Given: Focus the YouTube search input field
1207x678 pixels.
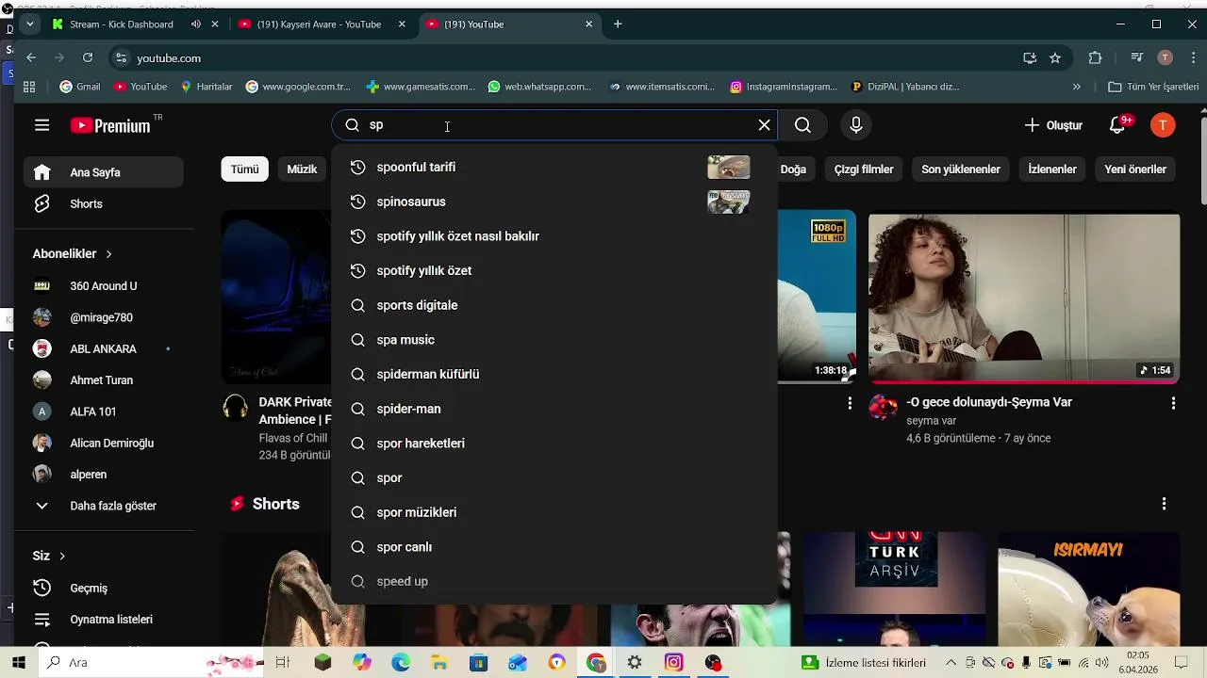Looking at the screenshot, I should point(556,125).
